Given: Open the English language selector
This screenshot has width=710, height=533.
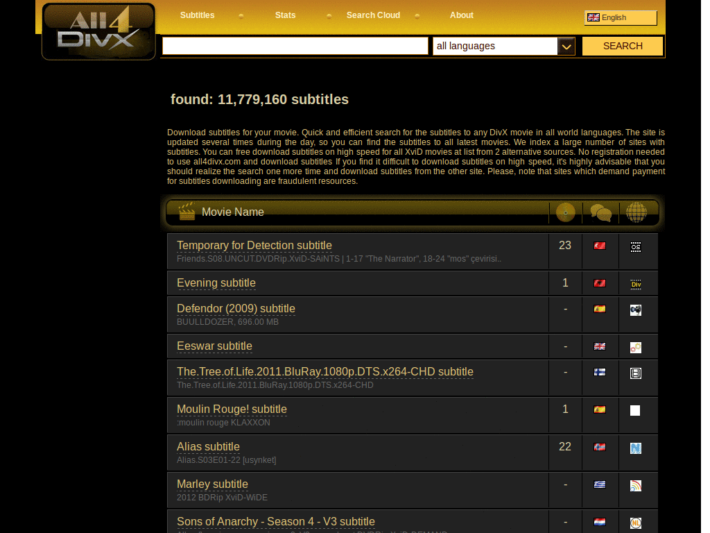Looking at the screenshot, I should (621, 17).
